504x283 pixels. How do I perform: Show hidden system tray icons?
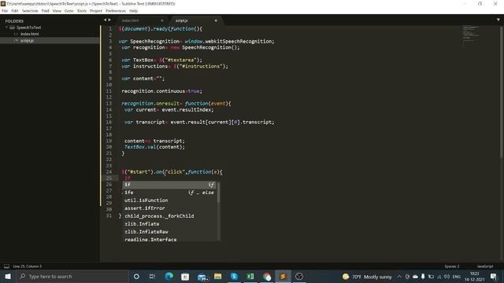tap(399, 277)
